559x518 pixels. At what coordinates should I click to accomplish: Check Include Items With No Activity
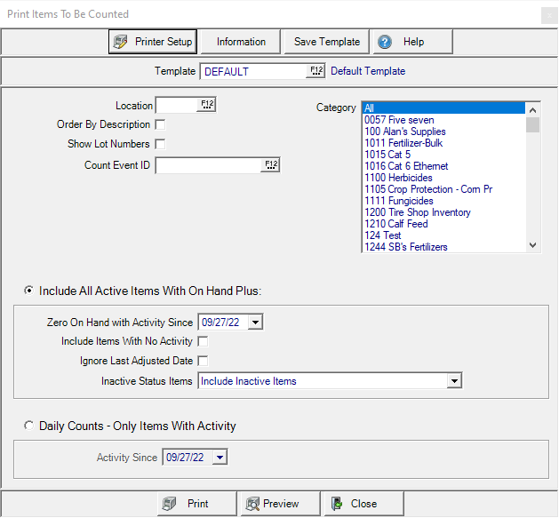coord(203,341)
